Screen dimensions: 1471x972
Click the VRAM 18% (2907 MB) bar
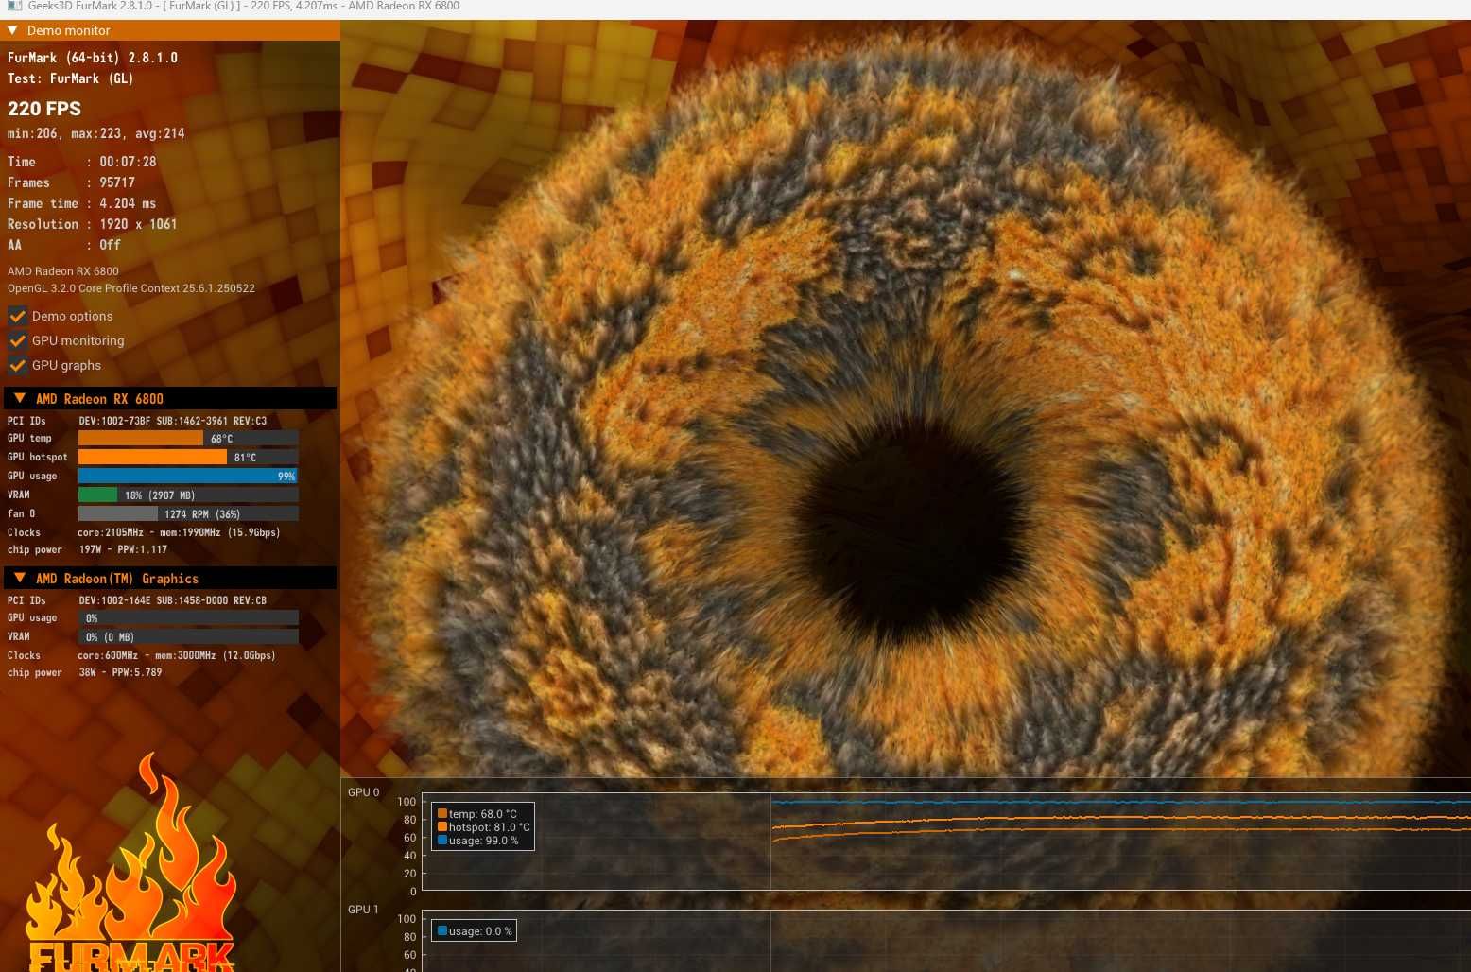pos(188,495)
